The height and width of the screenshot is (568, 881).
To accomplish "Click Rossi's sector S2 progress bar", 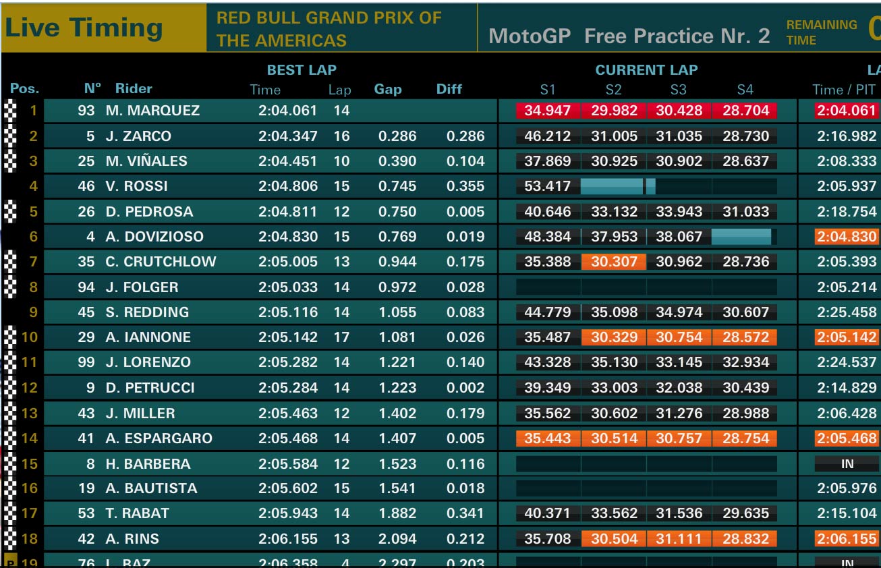I will (x=612, y=186).
